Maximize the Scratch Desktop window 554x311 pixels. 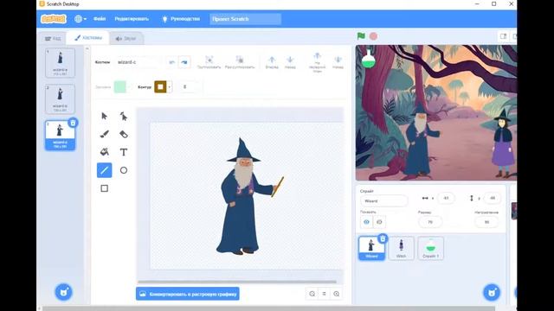pyautogui.click(x=494, y=4)
